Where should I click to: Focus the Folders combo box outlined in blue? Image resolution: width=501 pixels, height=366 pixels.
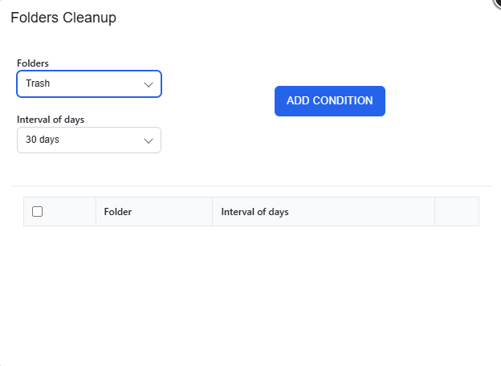pos(89,83)
